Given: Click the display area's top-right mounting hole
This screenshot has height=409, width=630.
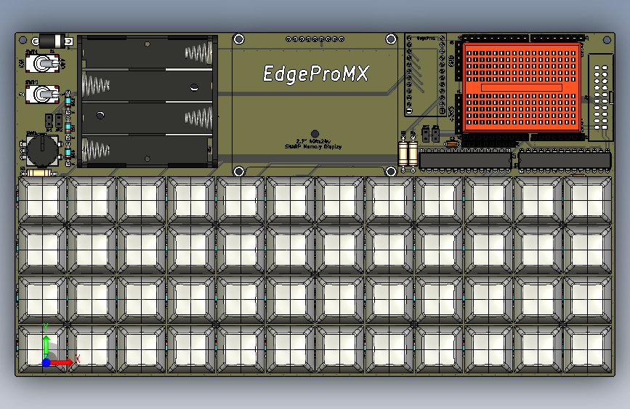Looking at the screenshot, I should [x=391, y=39].
